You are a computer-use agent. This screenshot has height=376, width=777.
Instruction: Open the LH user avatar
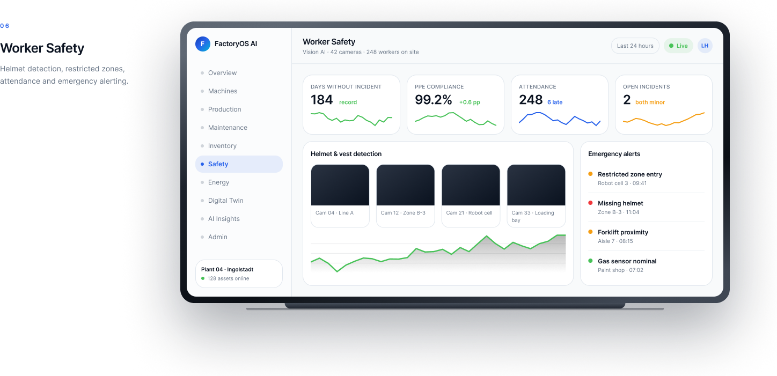coord(705,46)
